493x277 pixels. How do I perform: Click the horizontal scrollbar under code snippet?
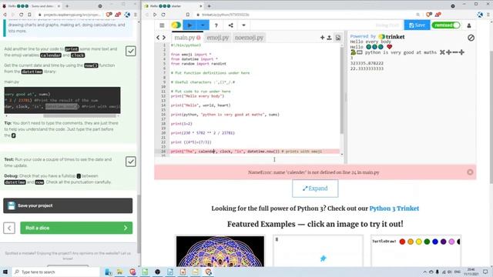[80, 116]
